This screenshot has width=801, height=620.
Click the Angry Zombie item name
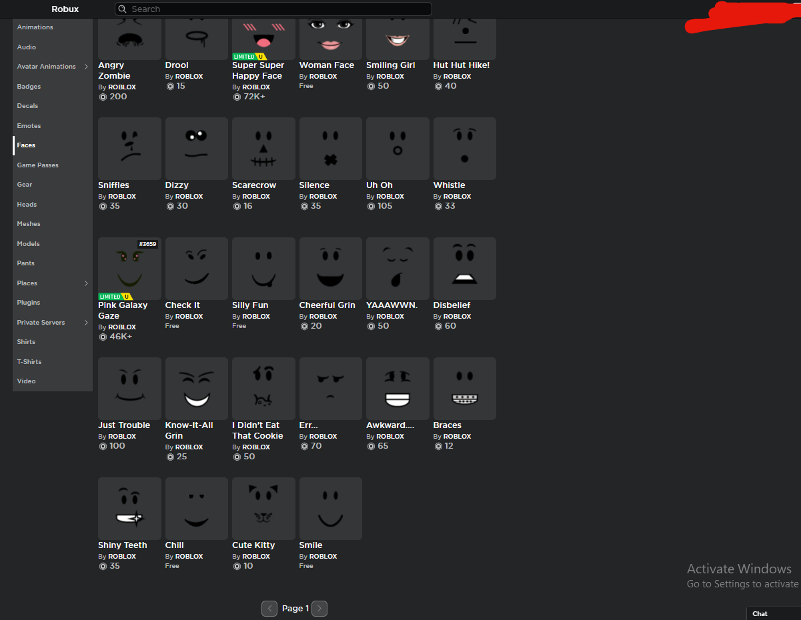[115, 71]
